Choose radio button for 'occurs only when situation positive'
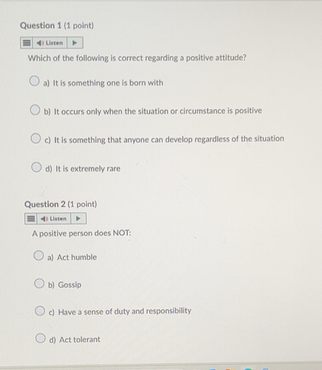Screen dimensions: 322x370 coord(35,111)
